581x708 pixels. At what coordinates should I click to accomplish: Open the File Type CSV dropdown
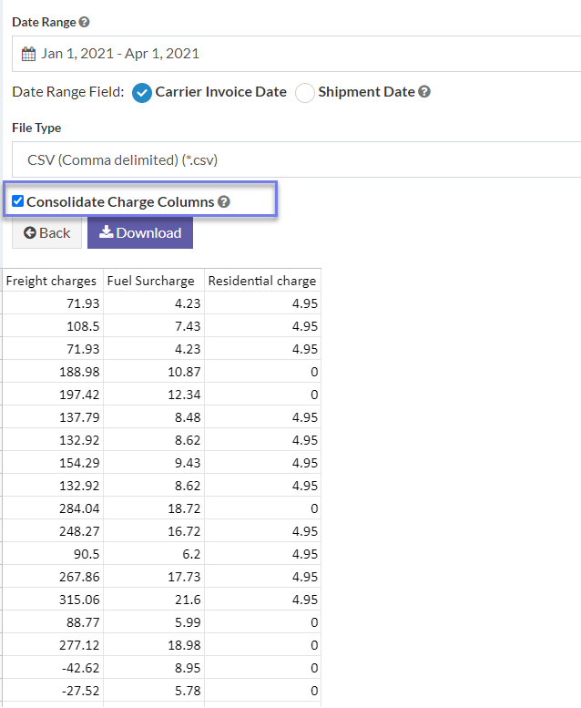pos(296,159)
